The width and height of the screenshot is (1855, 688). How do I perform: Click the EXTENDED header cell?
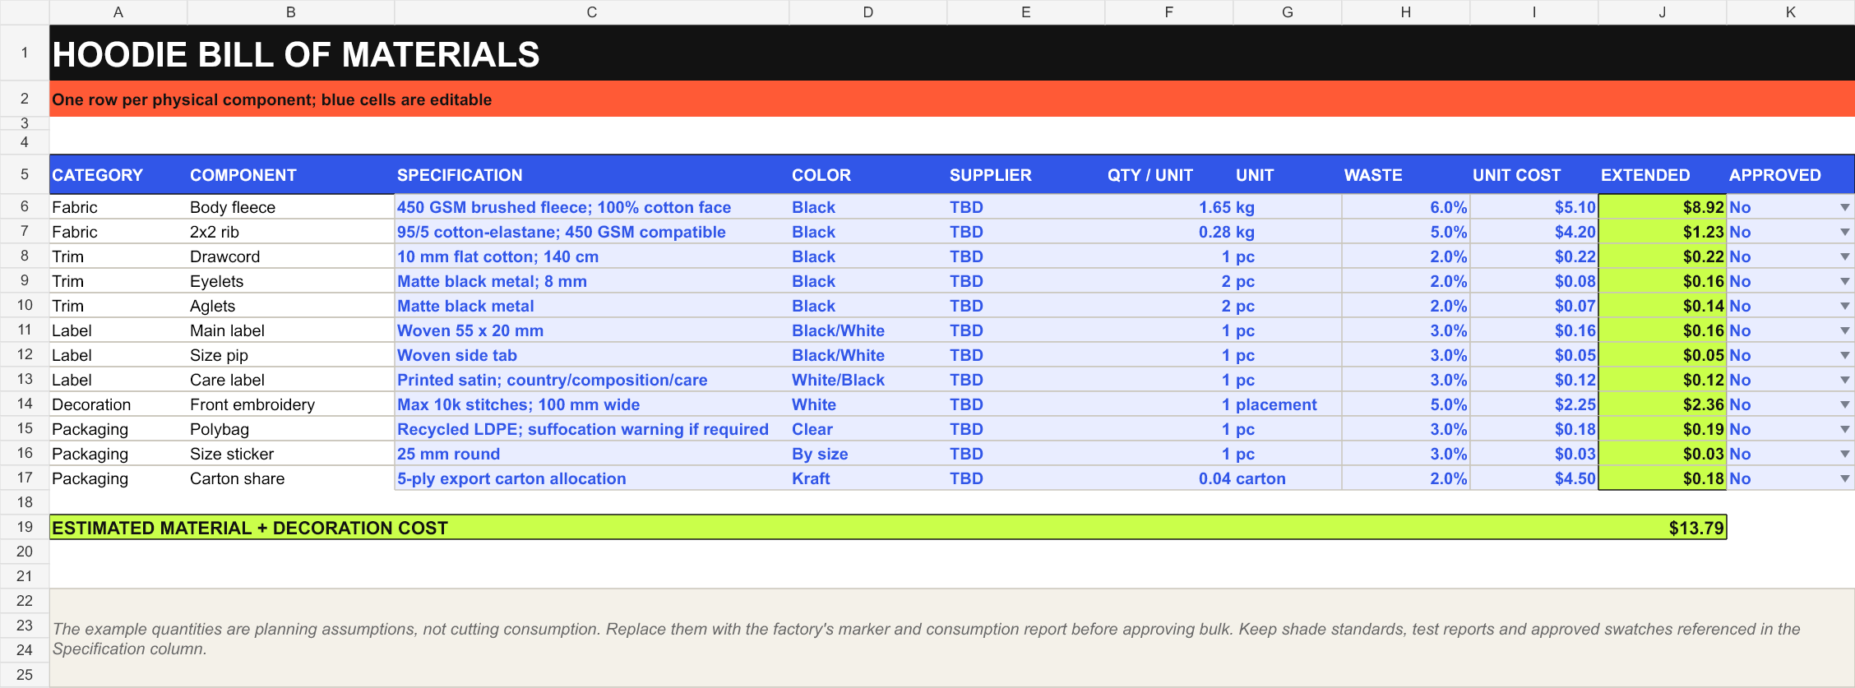click(1663, 174)
